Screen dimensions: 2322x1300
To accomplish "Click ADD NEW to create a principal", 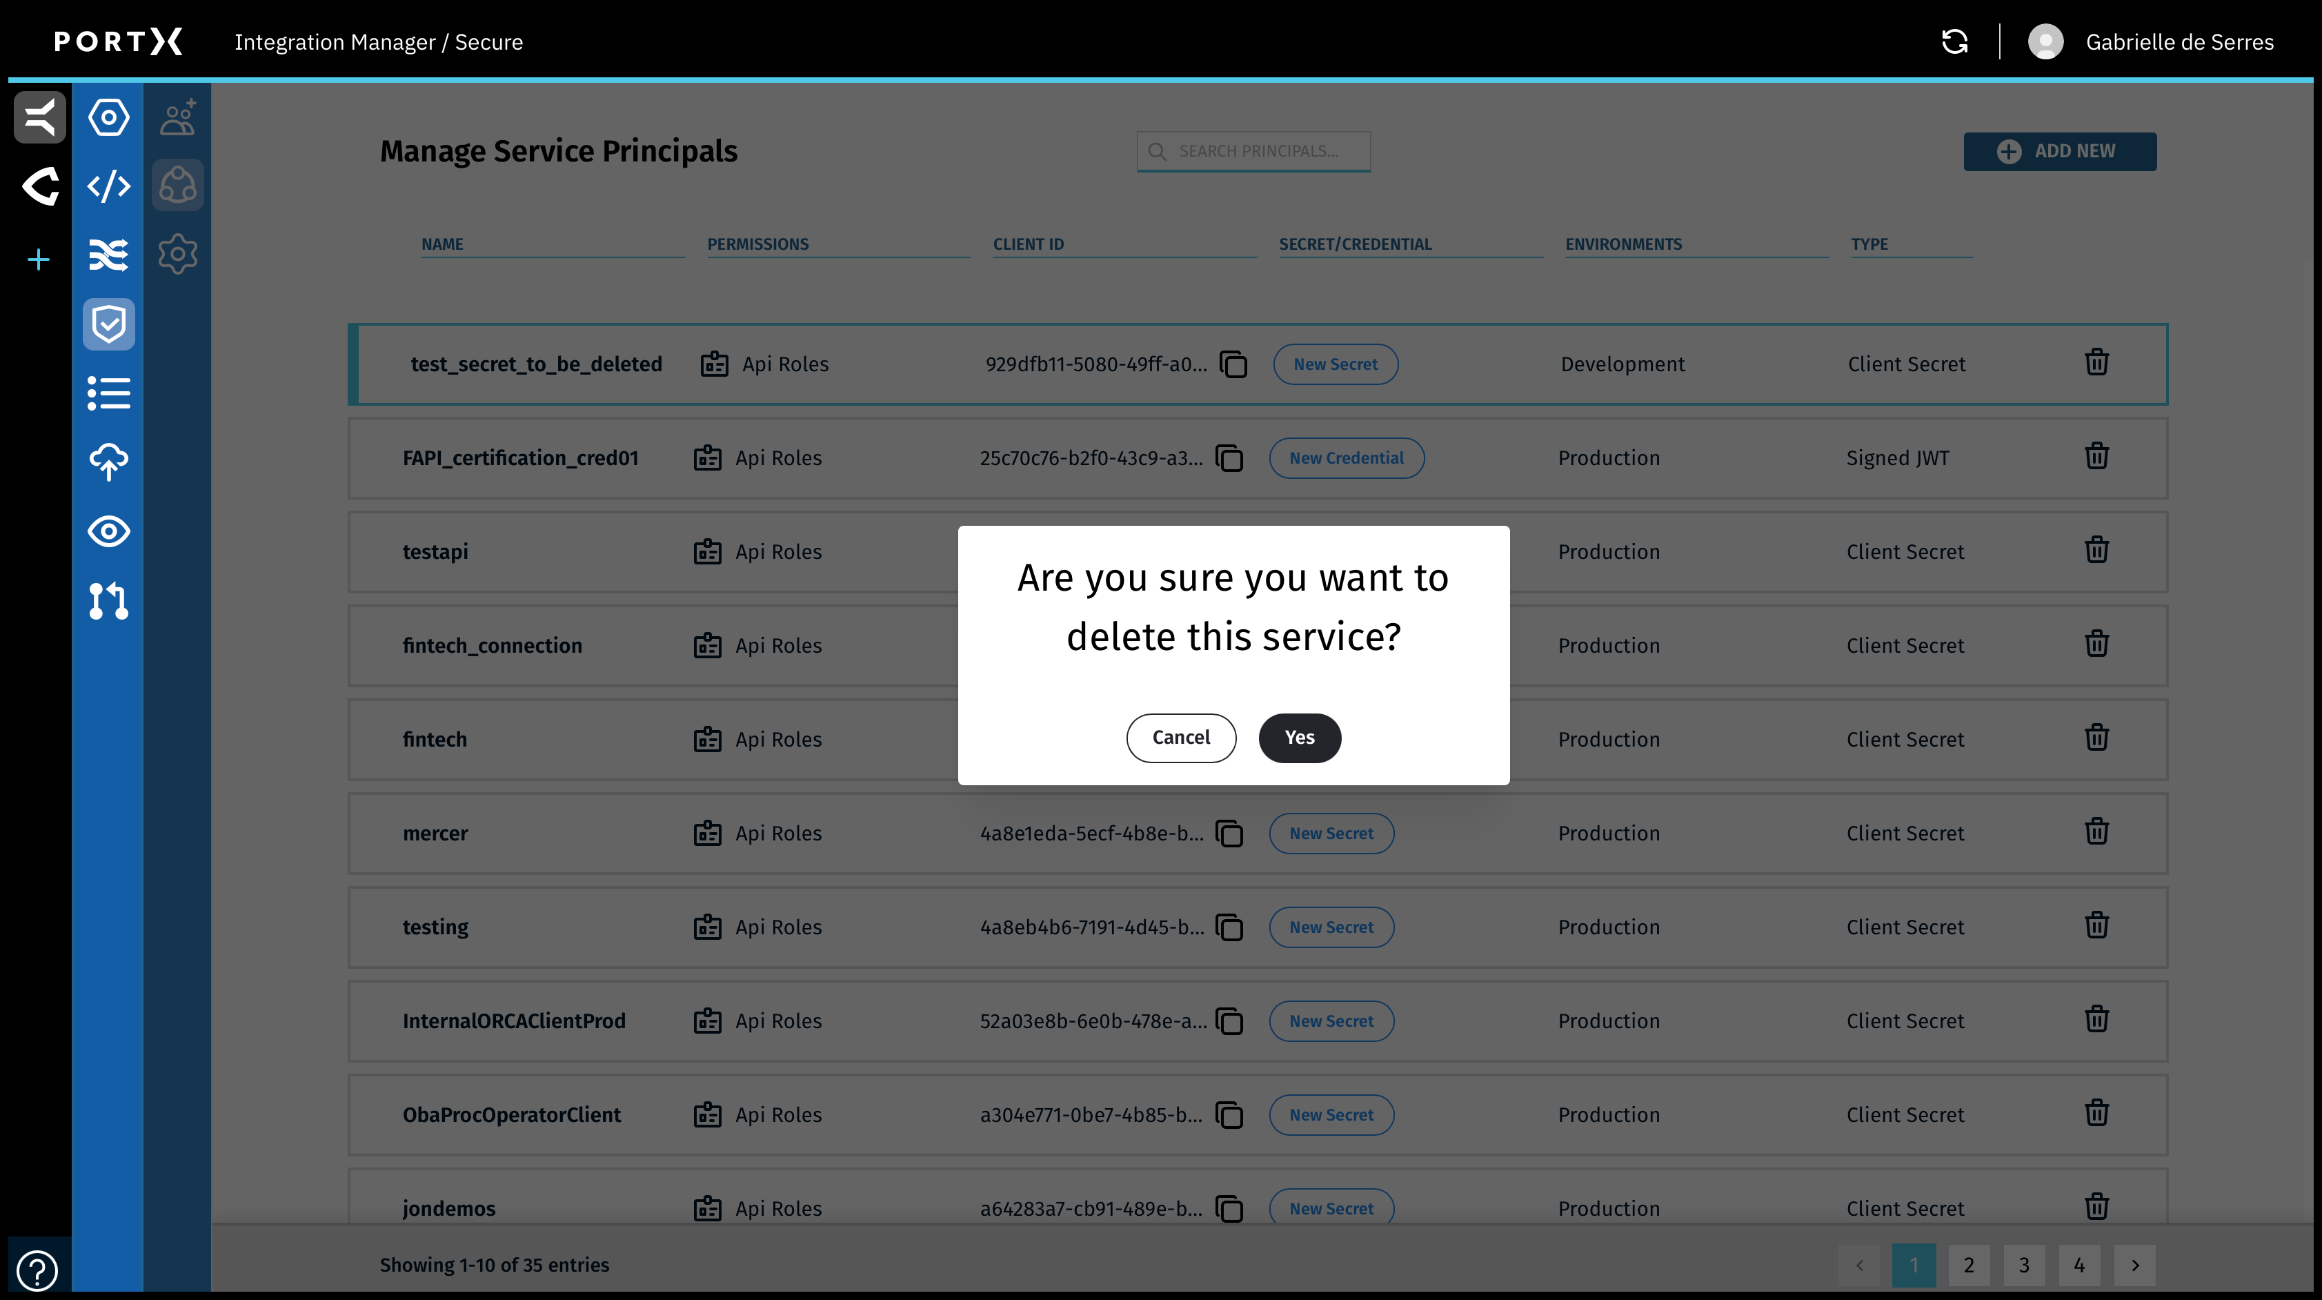I will click(2060, 150).
